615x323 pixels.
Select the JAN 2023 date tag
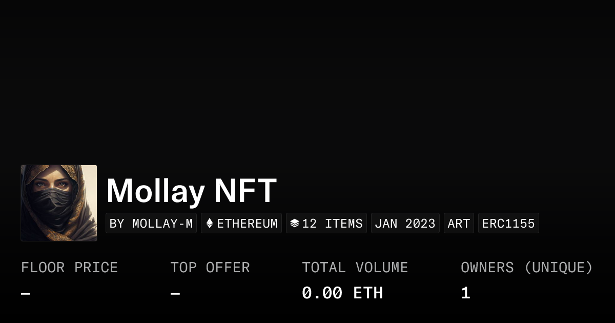tap(405, 224)
